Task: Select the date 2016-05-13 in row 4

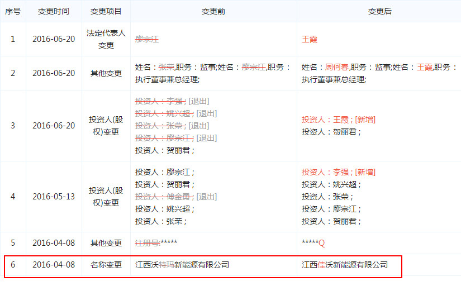Action: [54, 197]
